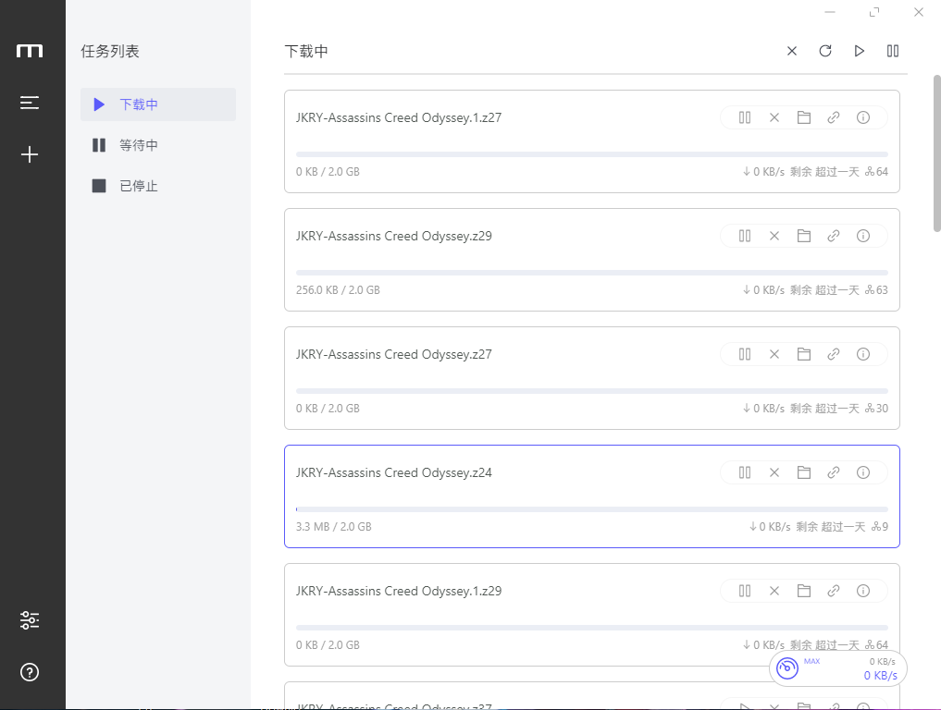
Task: Open folder for Odyssey.1.z27 task
Action: pyautogui.click(x=803, y=117)
